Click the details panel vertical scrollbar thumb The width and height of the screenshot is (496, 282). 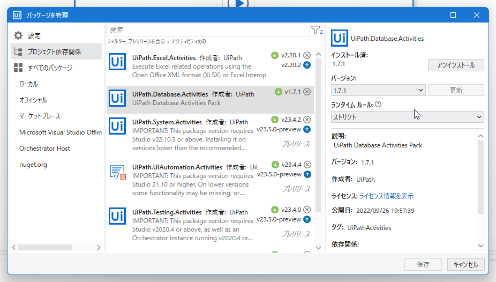pos(480,177)
